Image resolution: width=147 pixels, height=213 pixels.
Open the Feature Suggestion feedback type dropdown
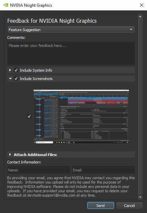[x=71, y=29]
